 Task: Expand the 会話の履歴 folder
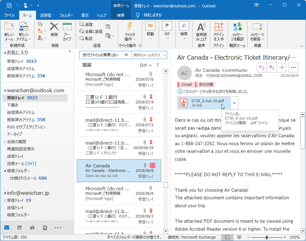click(5, 142)
